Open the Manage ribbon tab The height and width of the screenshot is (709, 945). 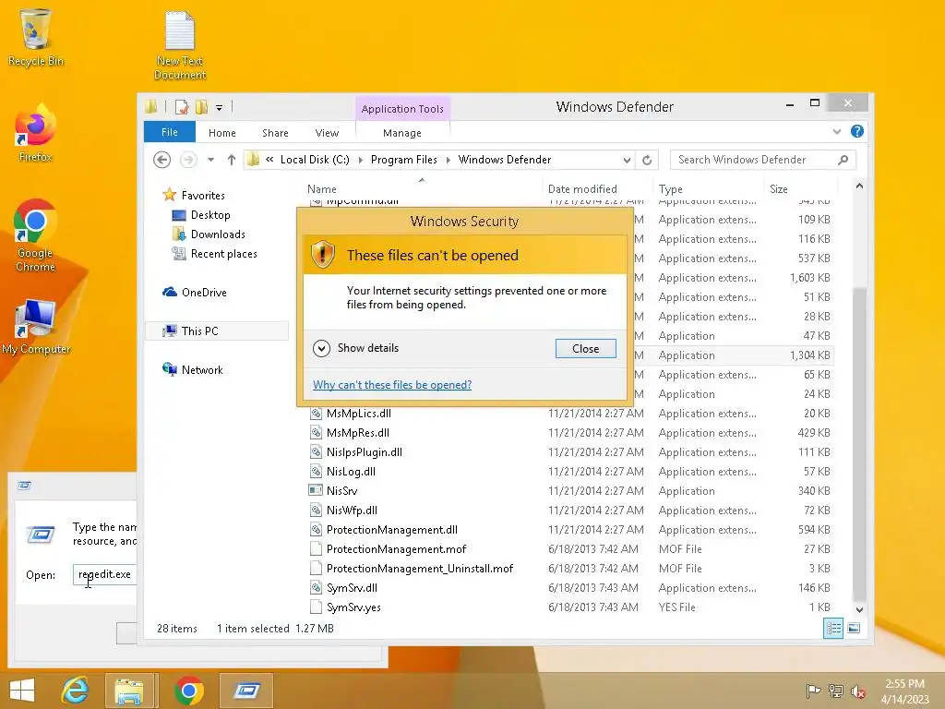402,133
